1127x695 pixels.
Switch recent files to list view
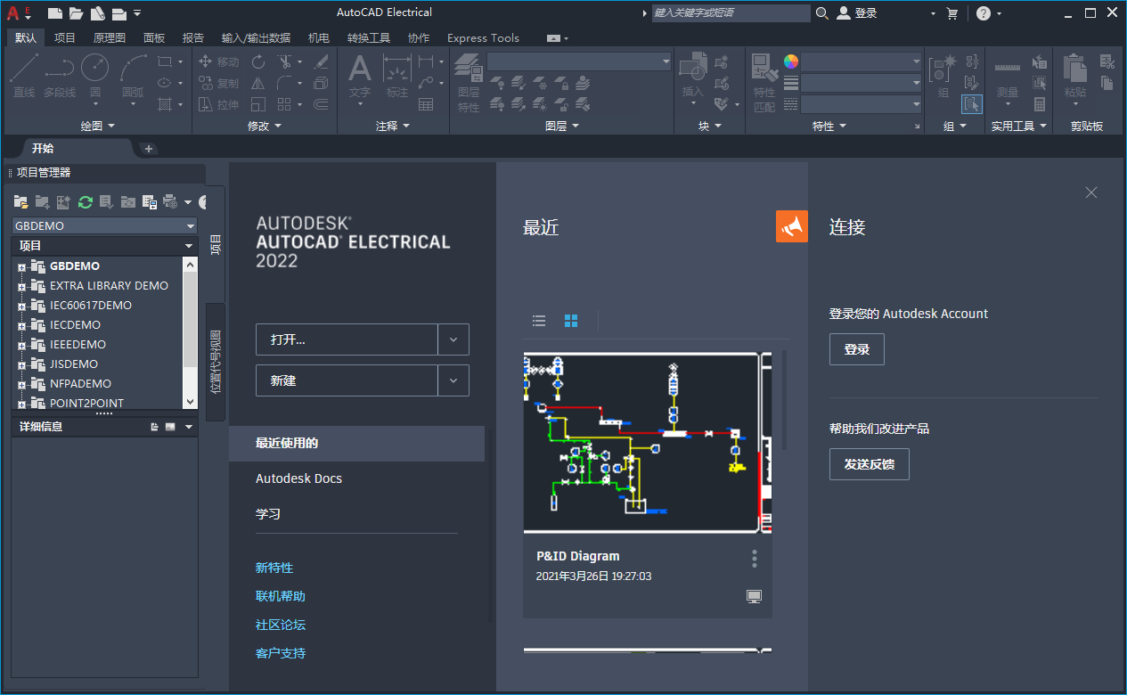[x=539, y=321]
